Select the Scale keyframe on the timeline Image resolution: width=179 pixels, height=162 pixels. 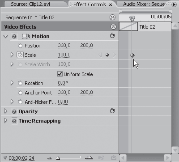tap(132, 55)
